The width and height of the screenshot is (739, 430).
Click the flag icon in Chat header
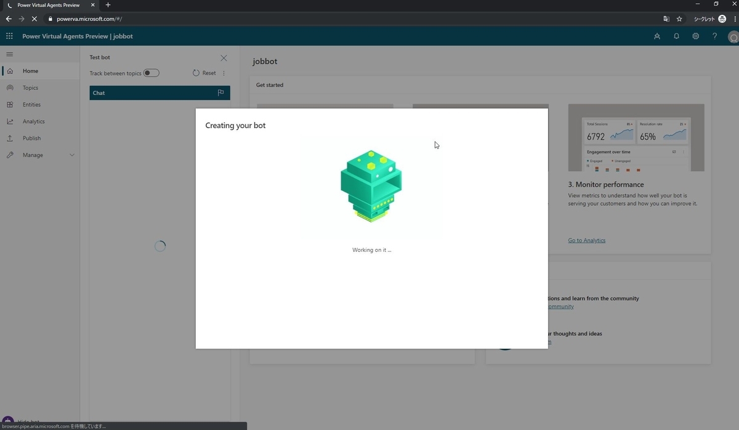tap(220, 93)
